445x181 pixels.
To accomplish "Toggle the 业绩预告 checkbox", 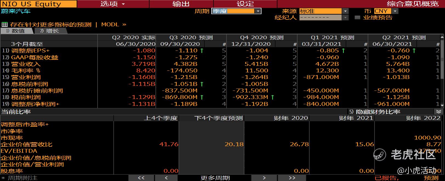I will coord(357,18).
